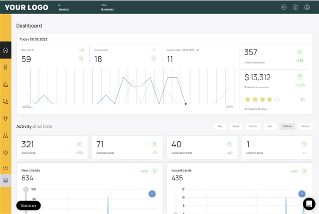
Task: Click the '+238' change value
Action: pos(299,61)
